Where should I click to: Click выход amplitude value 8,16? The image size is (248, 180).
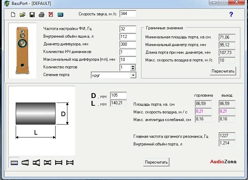(x=227, y=119)
